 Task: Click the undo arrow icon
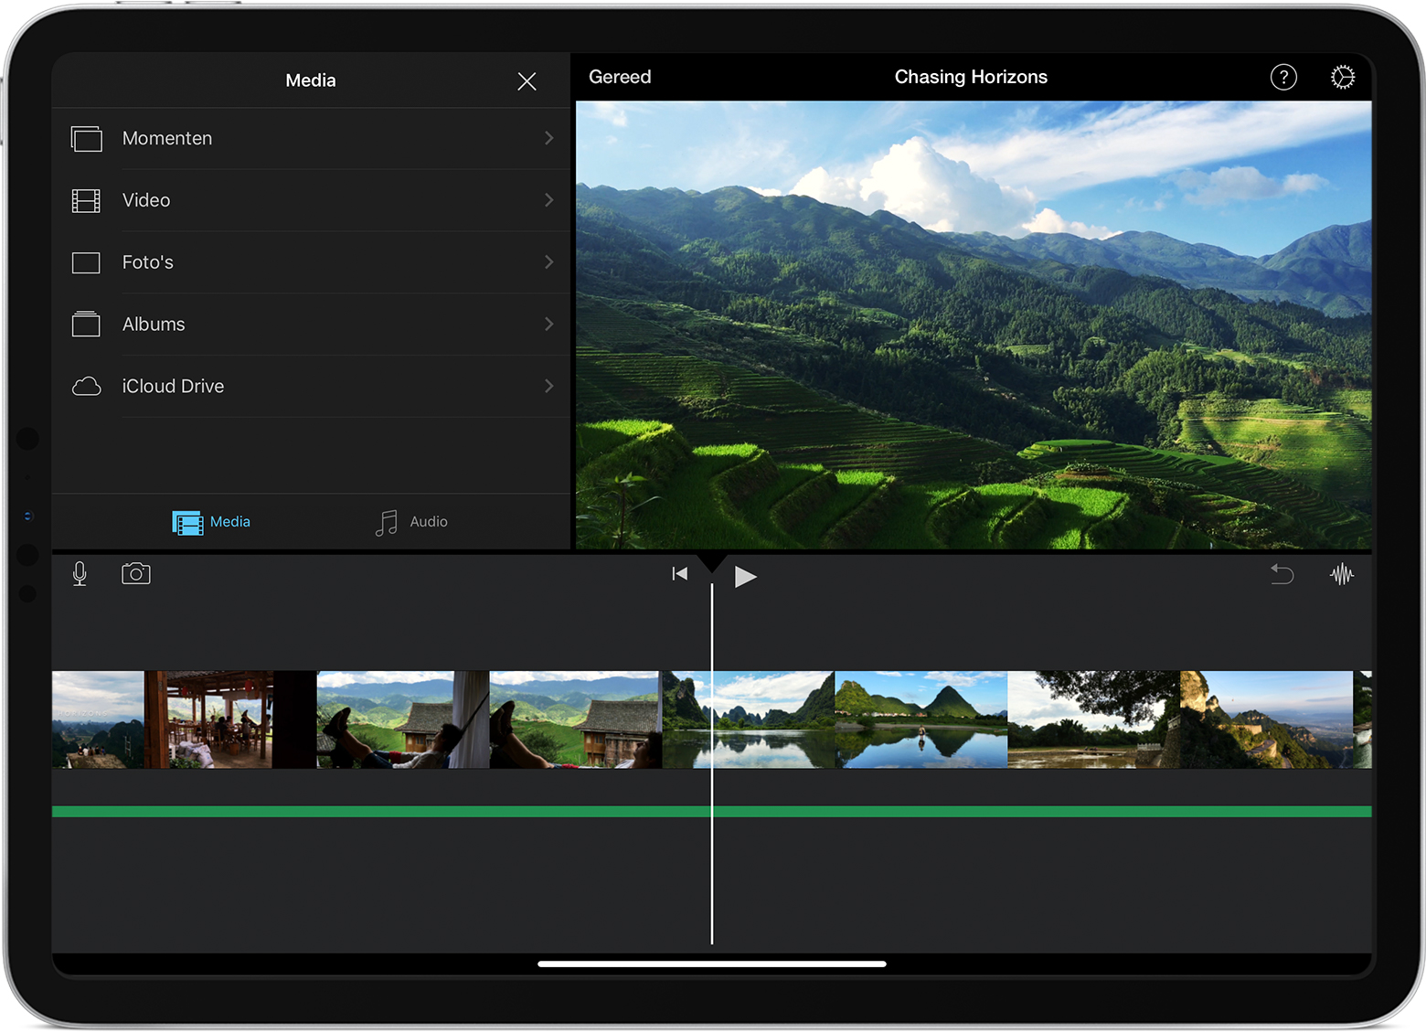[1282, 574]
